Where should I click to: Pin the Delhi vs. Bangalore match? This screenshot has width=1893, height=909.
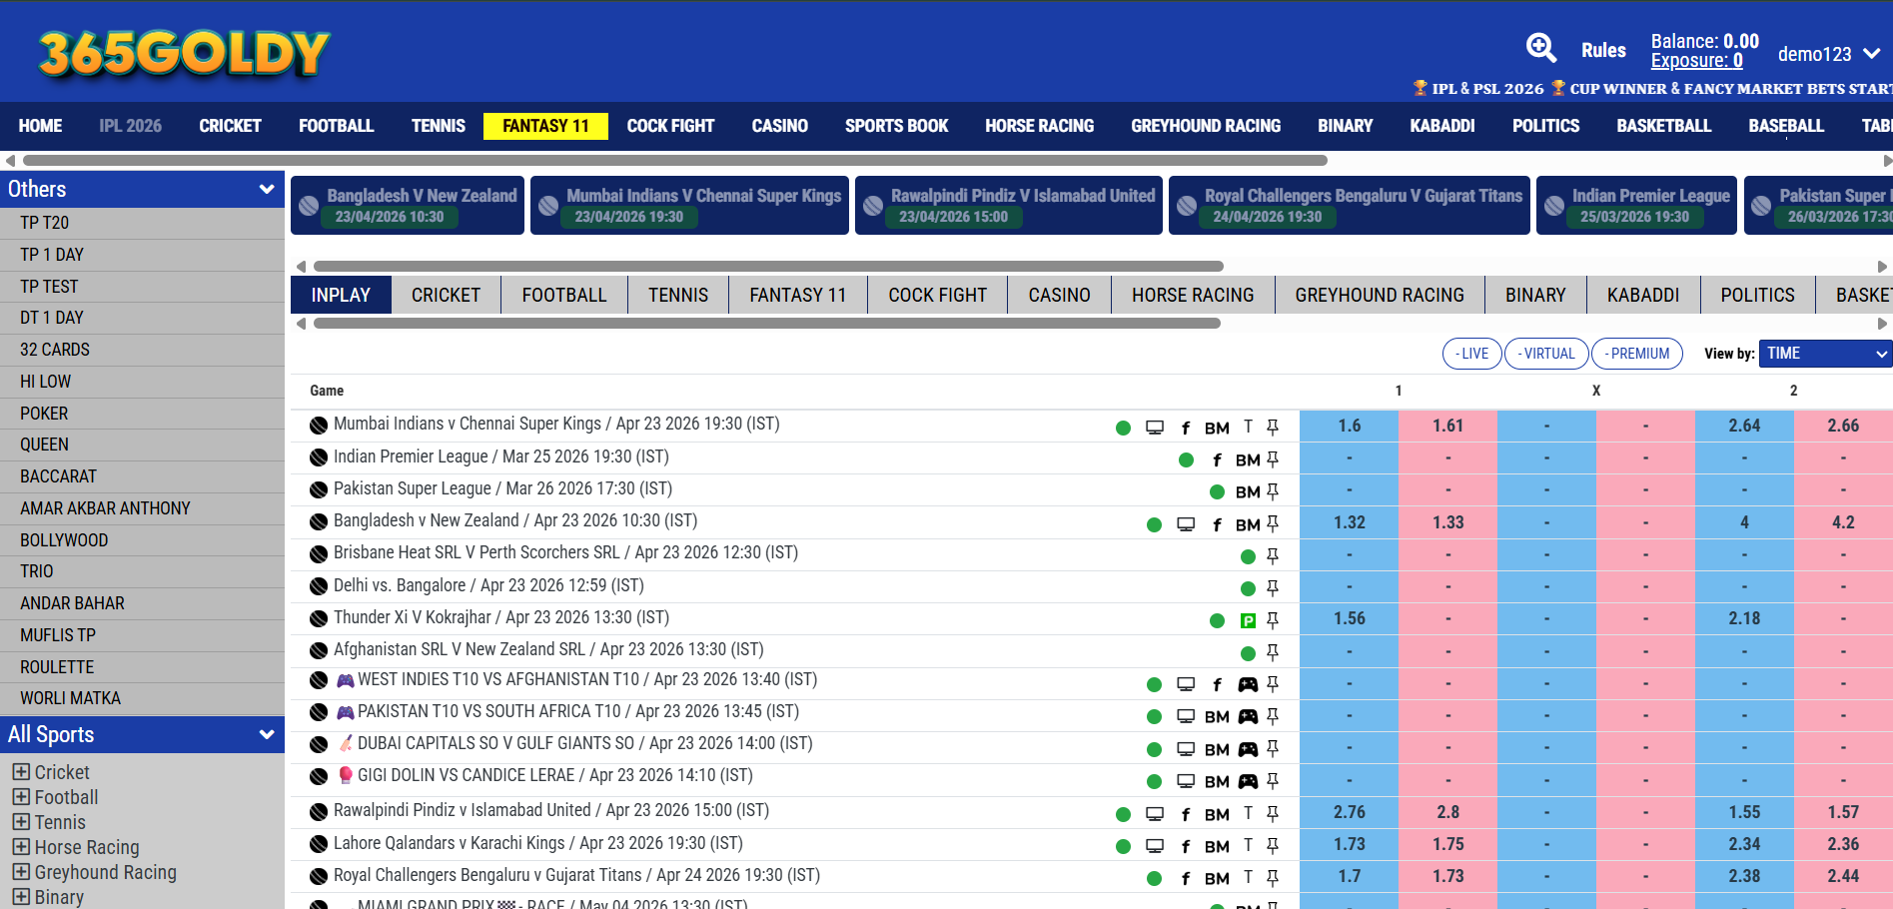pos(1273,587)
